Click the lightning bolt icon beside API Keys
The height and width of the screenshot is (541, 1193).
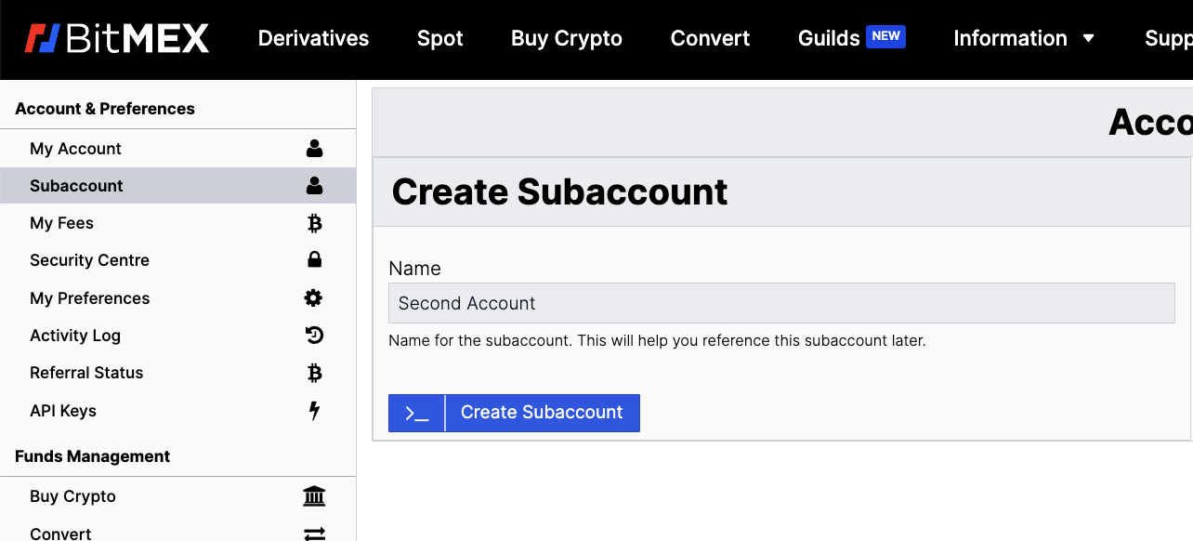[x=314, y=411]
